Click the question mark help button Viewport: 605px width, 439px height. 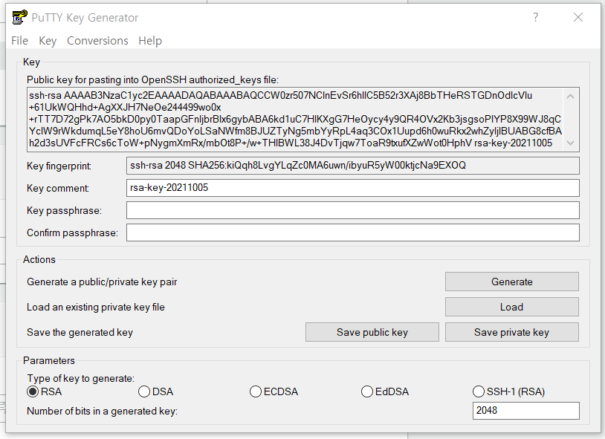pos(536,17)
